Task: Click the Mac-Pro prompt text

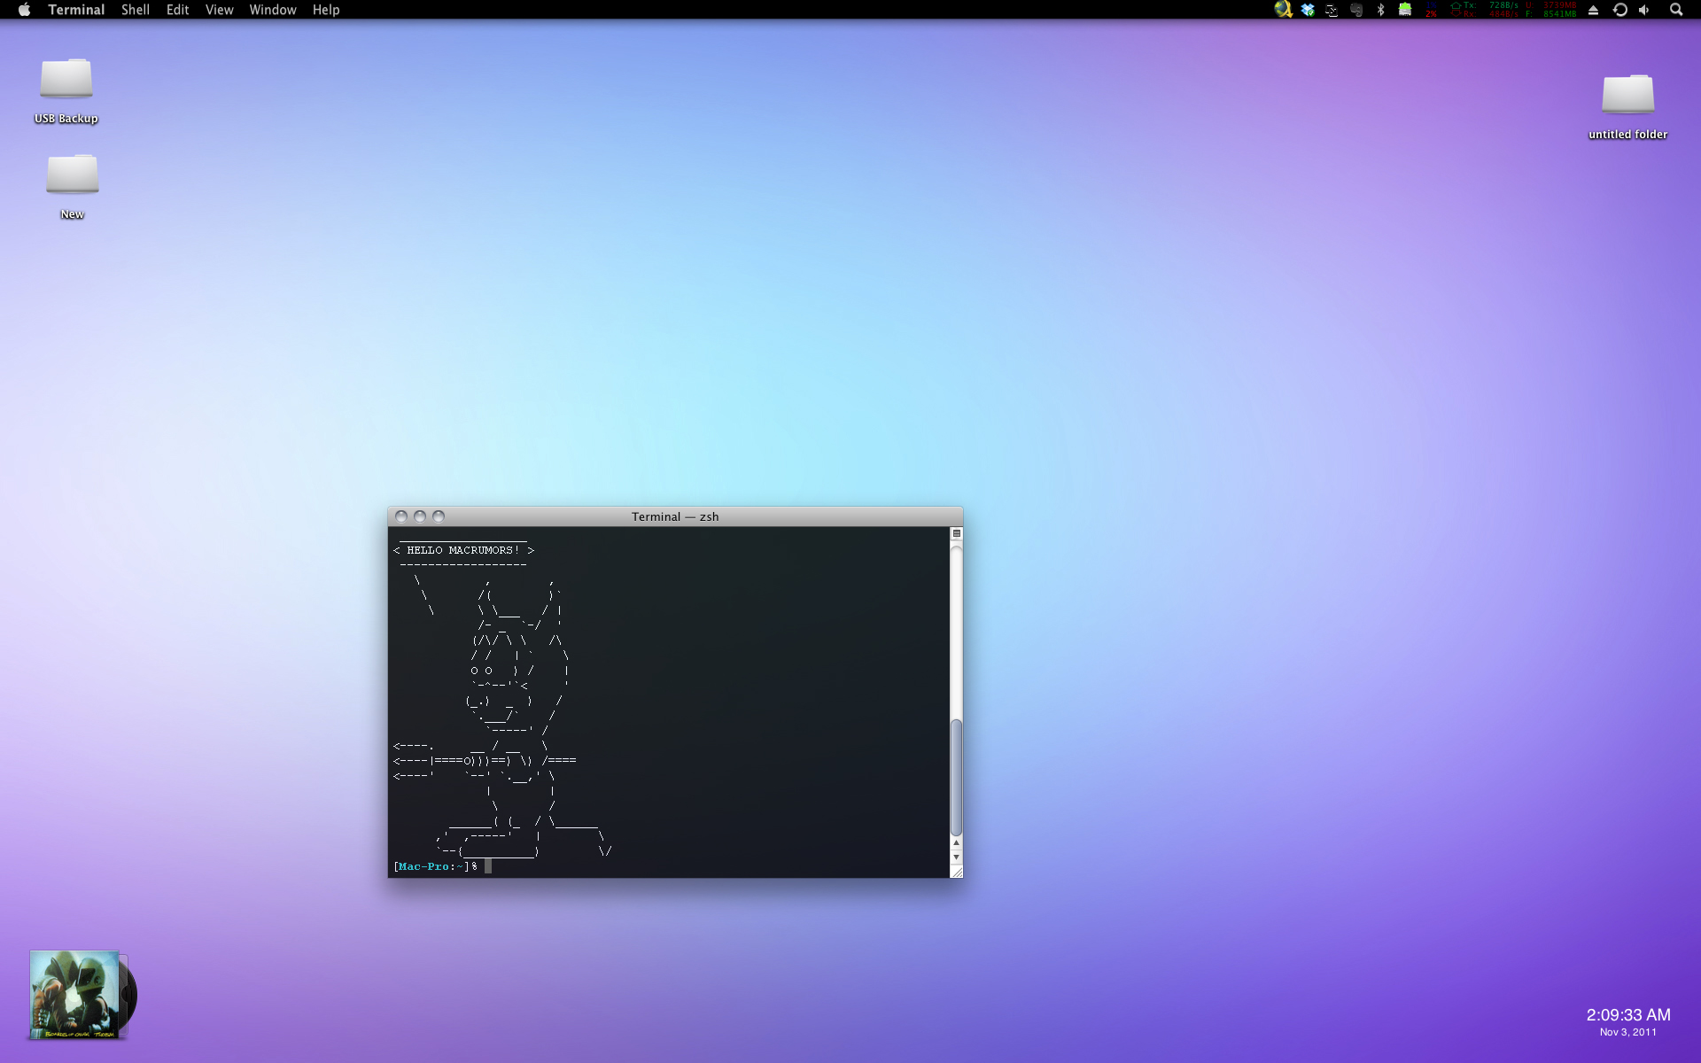Action: click(x=423, y=866)
